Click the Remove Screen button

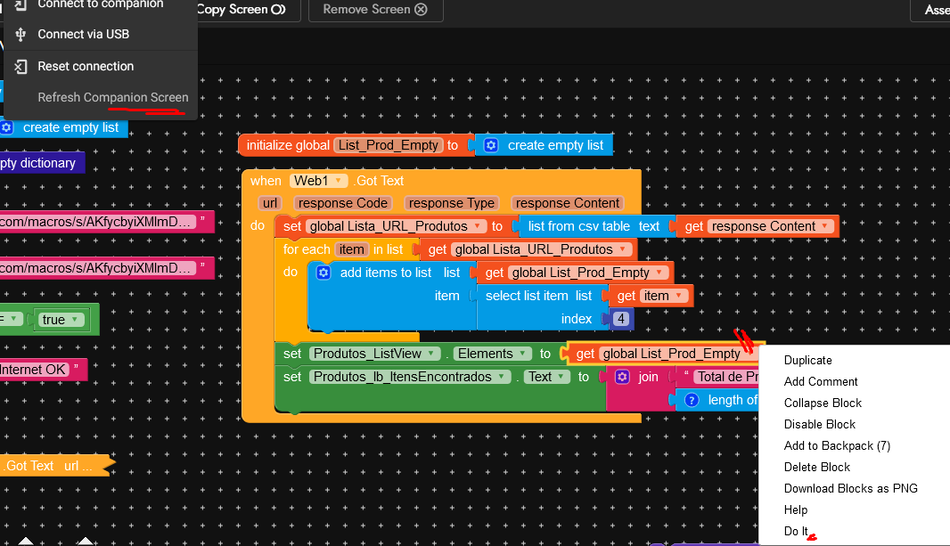point(376,10)
